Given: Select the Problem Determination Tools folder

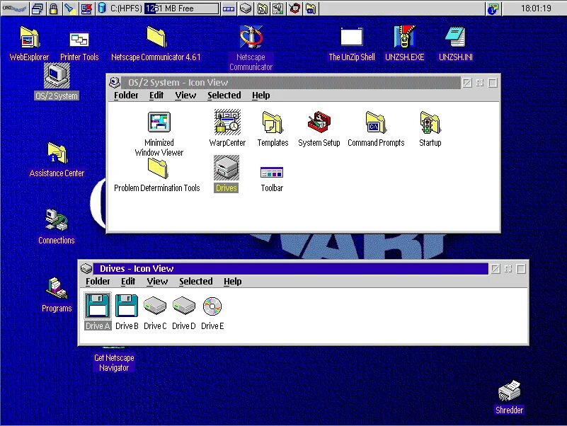Looking at the screenshot, I should [157, 175].
